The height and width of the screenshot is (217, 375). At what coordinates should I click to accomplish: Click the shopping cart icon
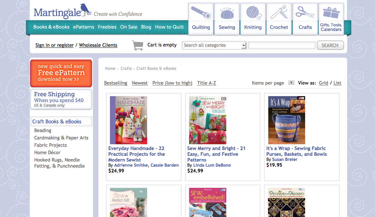tap(137, 45)
